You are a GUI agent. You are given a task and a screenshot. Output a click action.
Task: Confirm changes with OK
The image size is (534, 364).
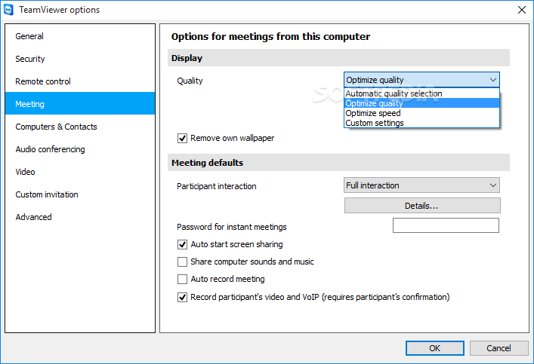(434, 348)
